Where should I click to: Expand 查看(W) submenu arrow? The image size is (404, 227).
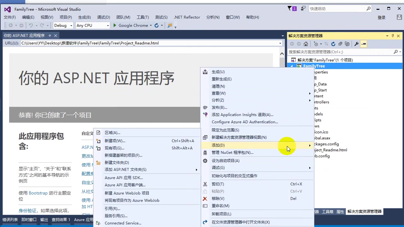point(310,93)
